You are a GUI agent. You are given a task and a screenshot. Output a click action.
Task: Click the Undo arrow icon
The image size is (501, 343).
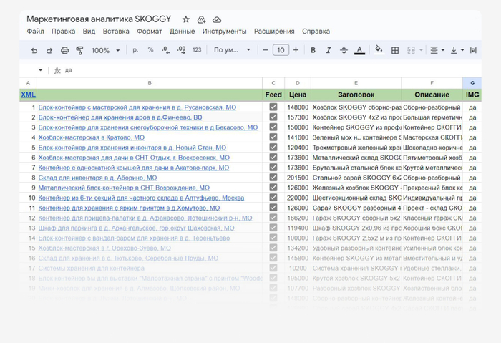[34, 51]
